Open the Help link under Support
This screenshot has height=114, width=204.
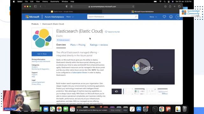[x=33, y=77]
